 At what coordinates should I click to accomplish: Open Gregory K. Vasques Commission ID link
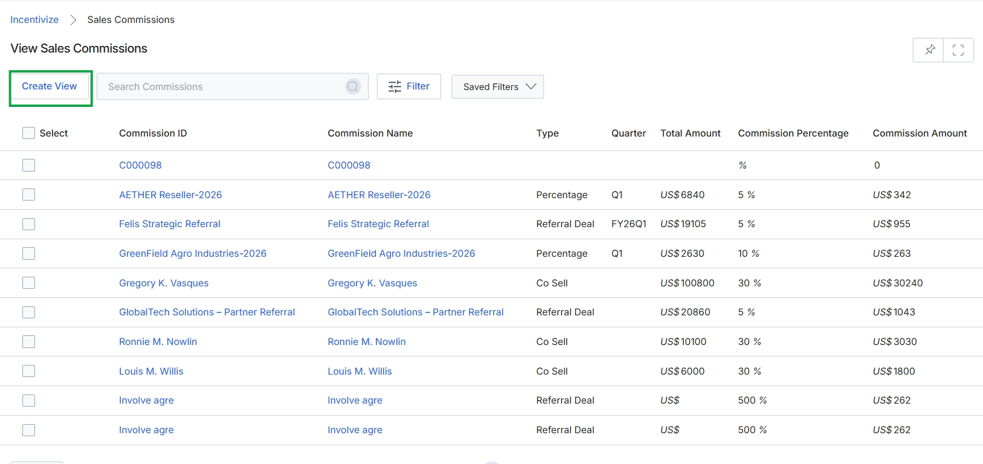click(164, 283)
